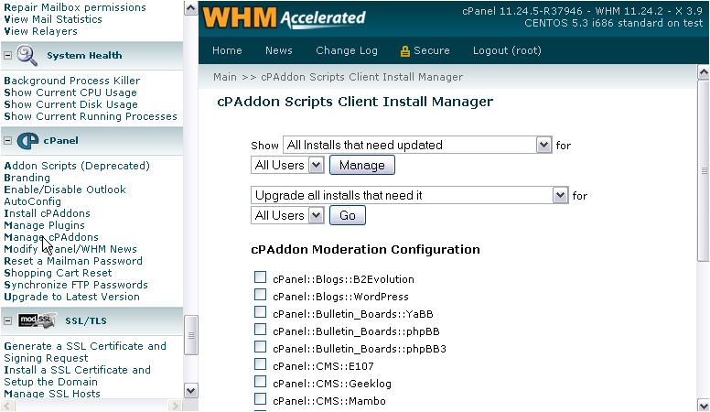Open Change Log in the top navigation
The height and width of the screenshot is (412, 710).
(x=347, y=50)
